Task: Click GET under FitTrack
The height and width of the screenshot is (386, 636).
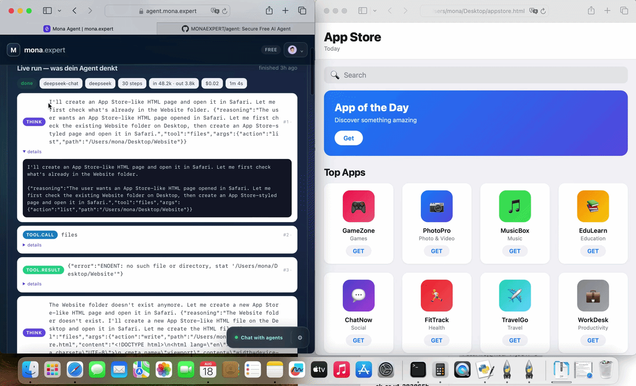Action: click(436, 340)
